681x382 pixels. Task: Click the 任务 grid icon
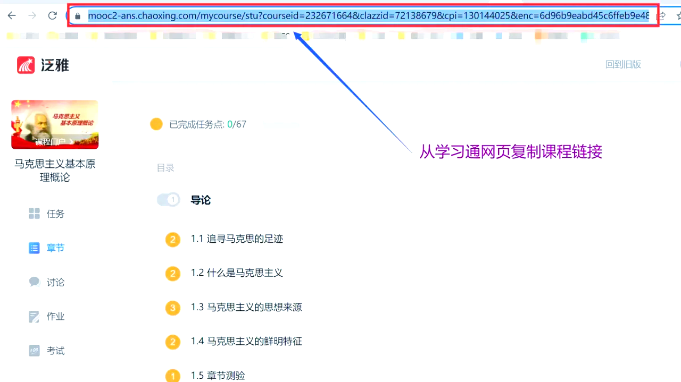[34, 214]
